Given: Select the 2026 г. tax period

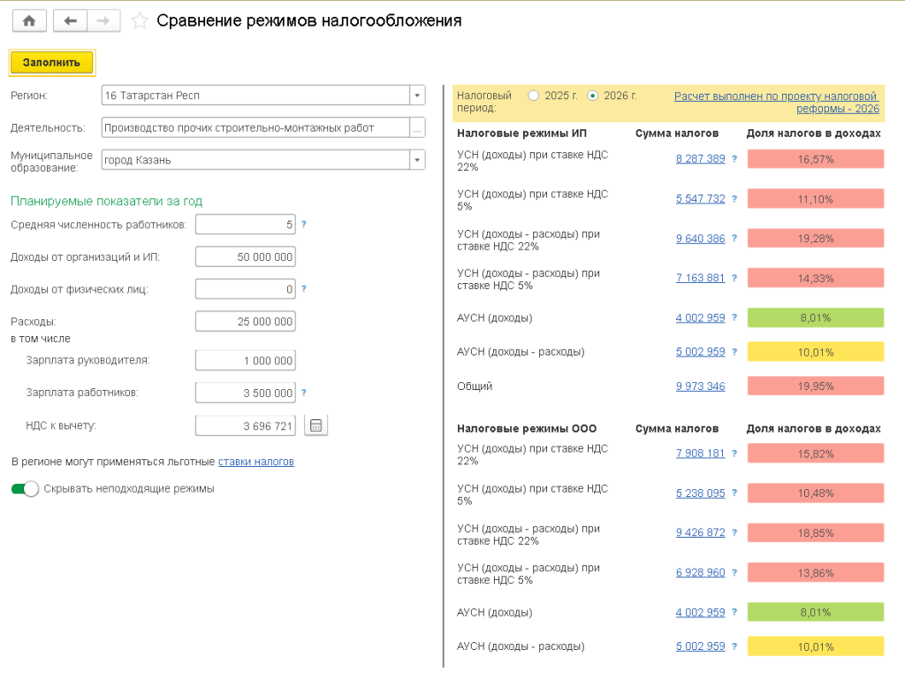Looking at the screenshot, I should (592, 96).
